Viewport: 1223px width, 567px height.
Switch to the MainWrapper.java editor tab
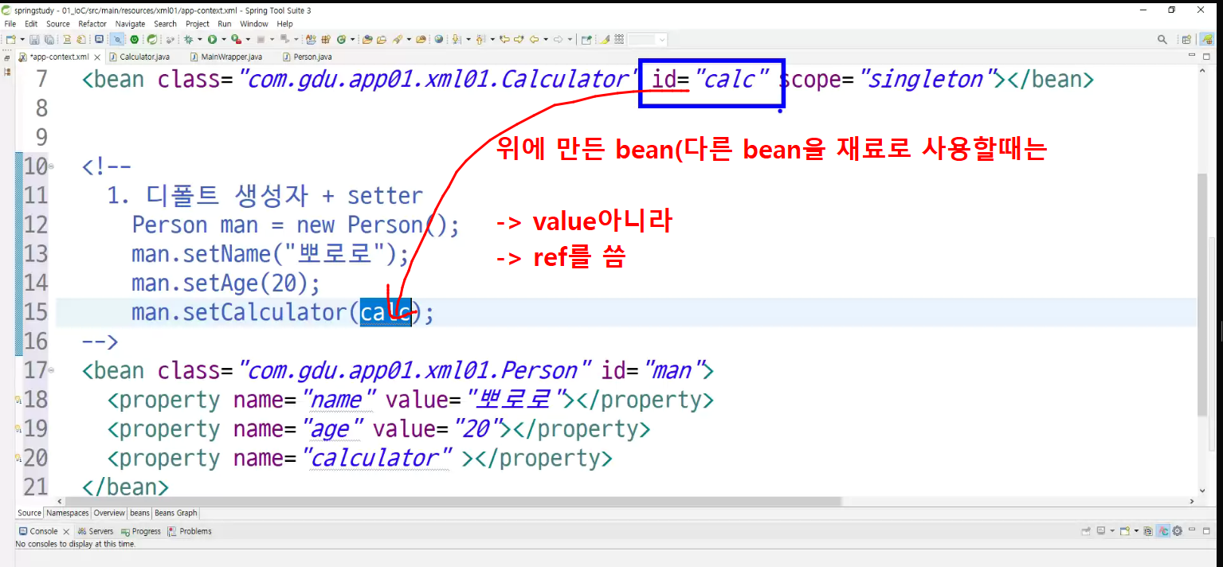click(x=231, y=57)
